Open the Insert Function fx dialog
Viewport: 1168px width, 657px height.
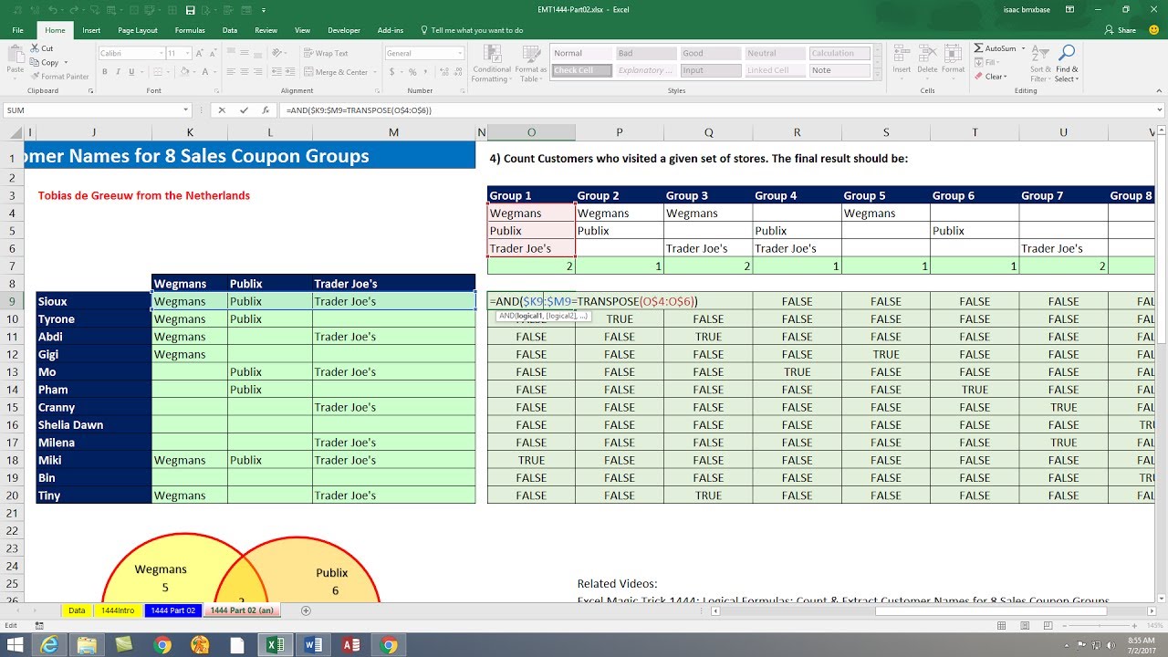[266, 110]
